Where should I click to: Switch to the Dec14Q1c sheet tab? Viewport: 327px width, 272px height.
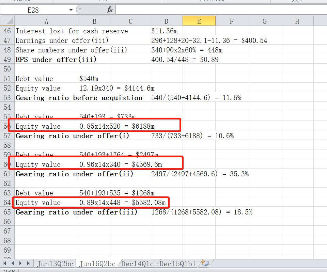point(137,264)
